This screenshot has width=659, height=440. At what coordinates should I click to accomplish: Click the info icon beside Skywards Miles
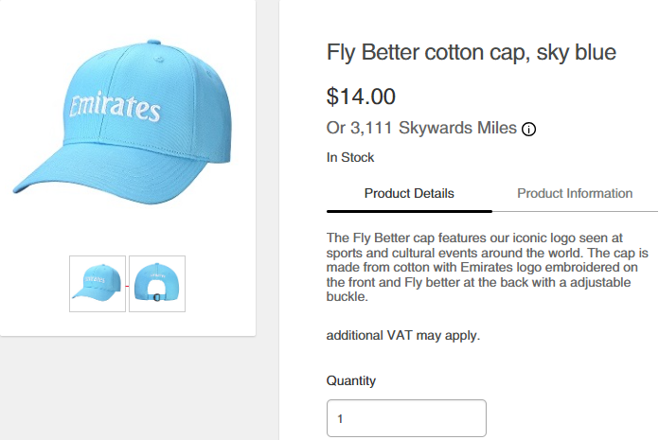tap(529, 129)
